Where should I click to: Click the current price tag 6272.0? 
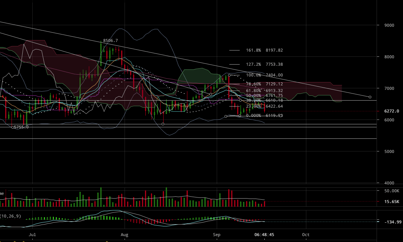click(391, 111)
